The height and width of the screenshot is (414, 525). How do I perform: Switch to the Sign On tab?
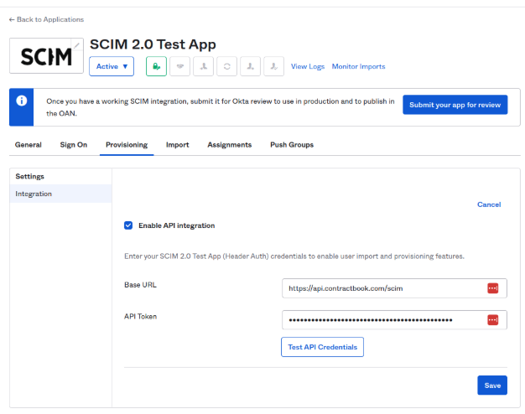pyautogui.click(x=74, y=145)
